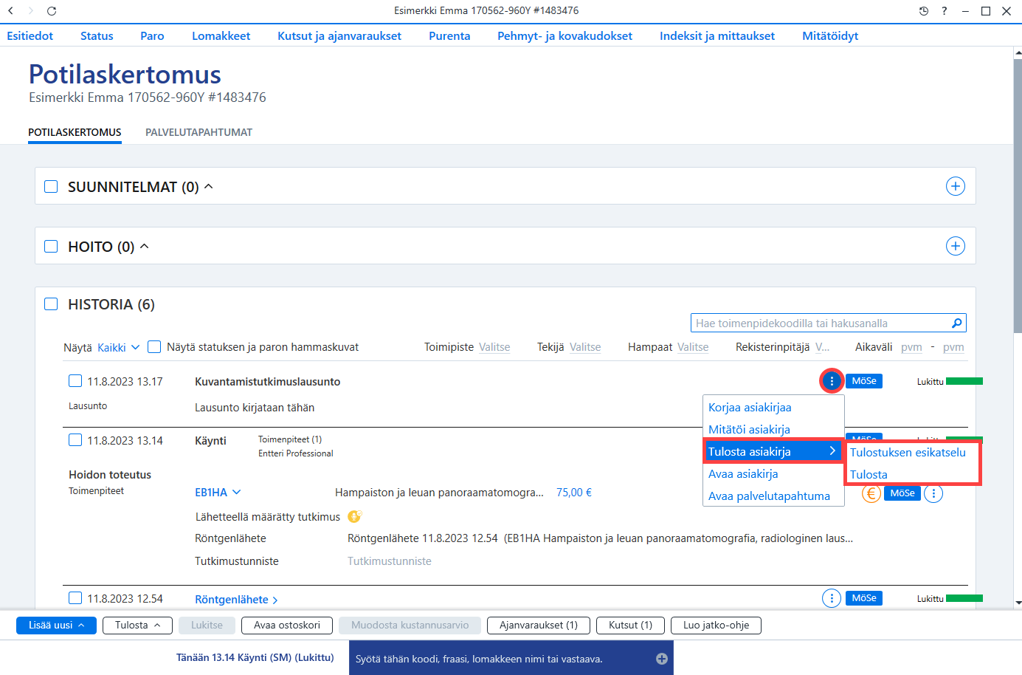Check the HISTORIA section checkbox
This screenshot has height=675, width=1022.
tap(51, 304)
